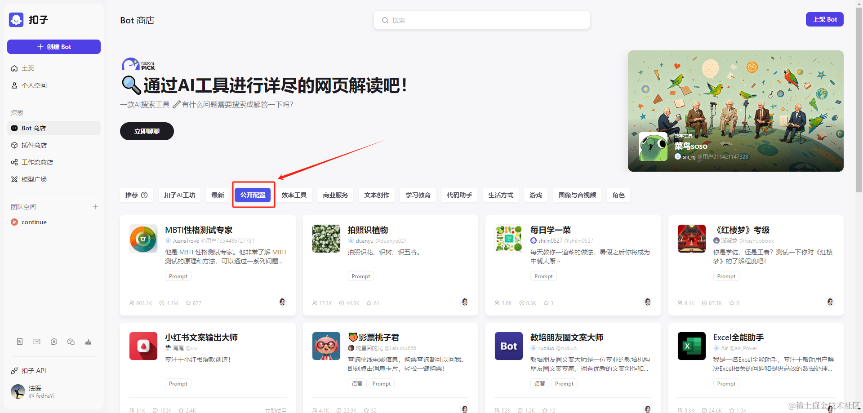Viewport: 863px width, 413px height.
Task: Open the hashtag chat community icon
Action: click(54, 342)
